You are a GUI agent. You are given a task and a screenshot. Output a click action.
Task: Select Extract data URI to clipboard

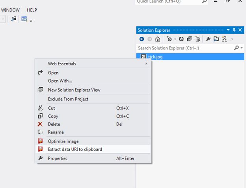click(x=75, y=149)
